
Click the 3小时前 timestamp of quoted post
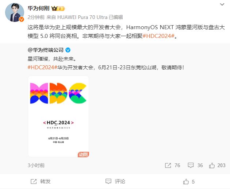[36, 165]
